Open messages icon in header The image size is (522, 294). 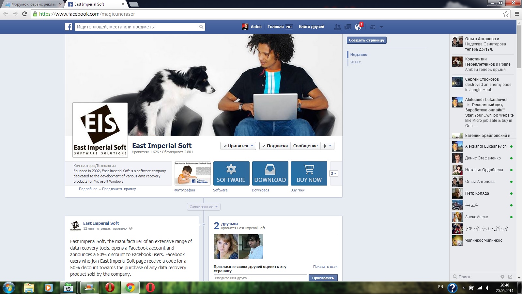coord(348,27)
